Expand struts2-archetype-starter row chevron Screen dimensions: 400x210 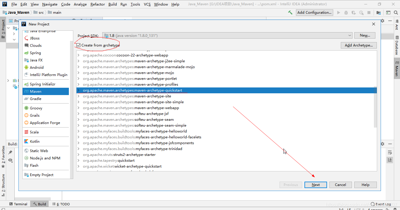click(79, 155)
